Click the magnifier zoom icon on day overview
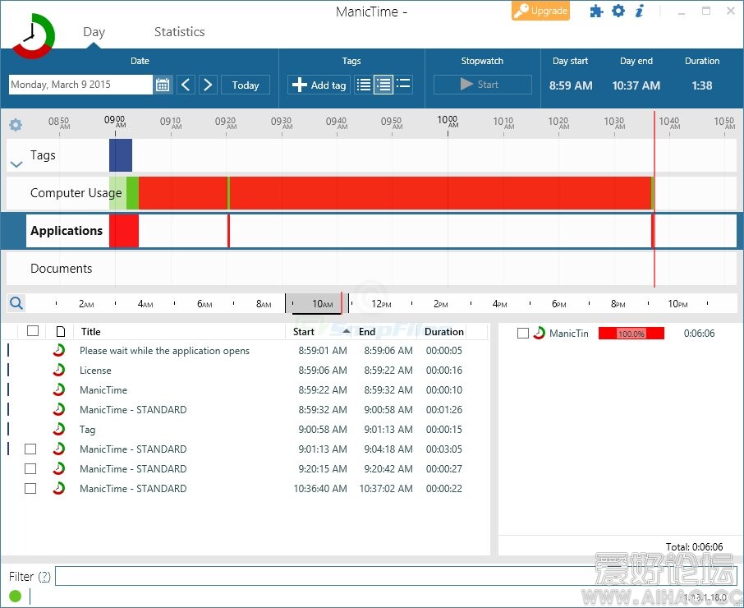Viewport: 744px width, 608px height. [16, 303]
